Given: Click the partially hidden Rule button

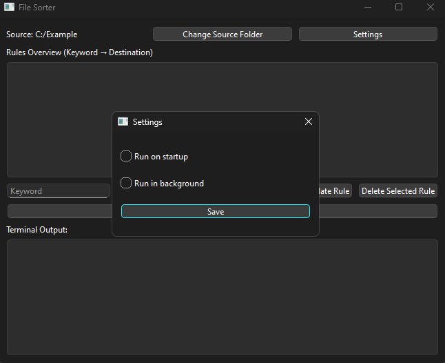Looking at the screenshot, I should [x=334, y=191].
